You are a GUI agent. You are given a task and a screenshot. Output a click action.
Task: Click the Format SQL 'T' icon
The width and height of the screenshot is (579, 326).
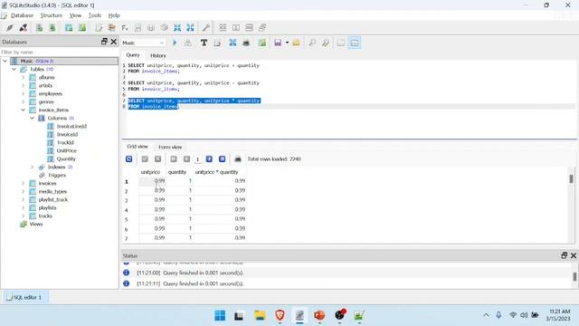point(204,43)
